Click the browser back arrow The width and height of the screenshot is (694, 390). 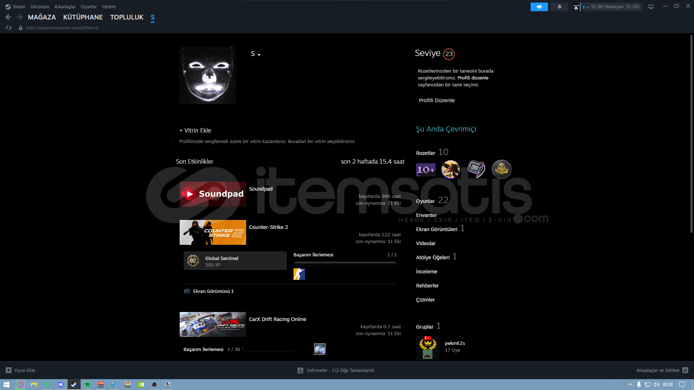(x=9, y=17)
